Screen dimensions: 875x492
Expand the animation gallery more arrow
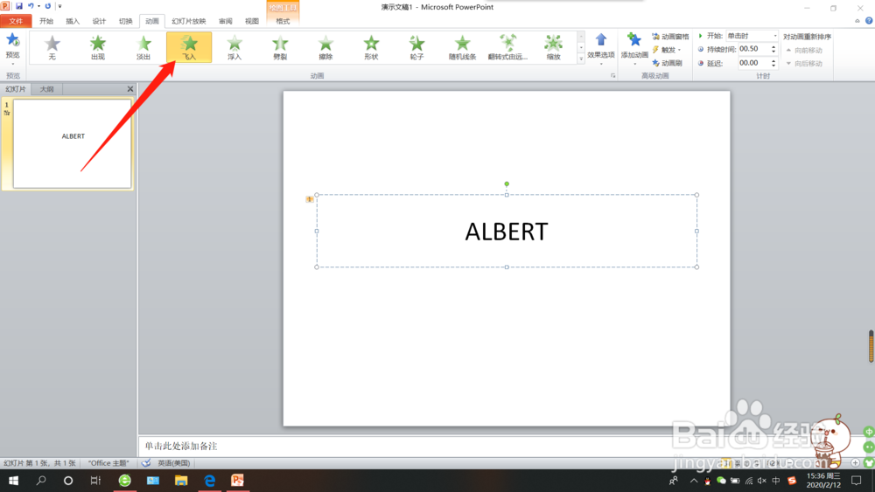581,59
